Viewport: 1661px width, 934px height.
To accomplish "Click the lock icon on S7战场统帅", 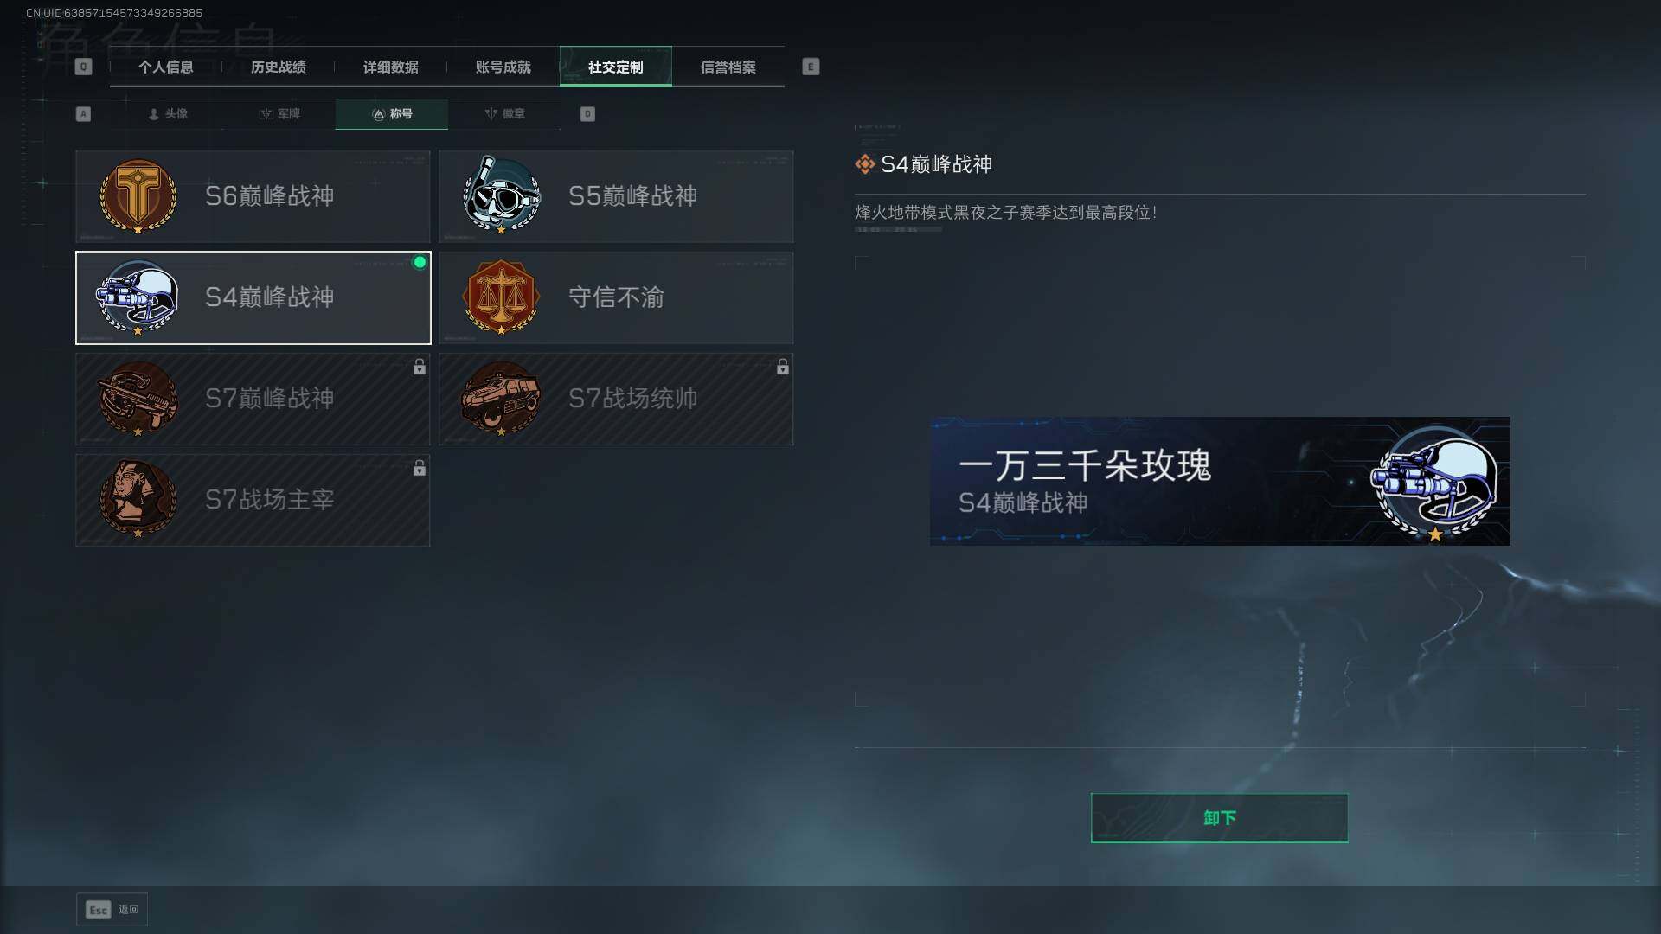I will (782, 367).
